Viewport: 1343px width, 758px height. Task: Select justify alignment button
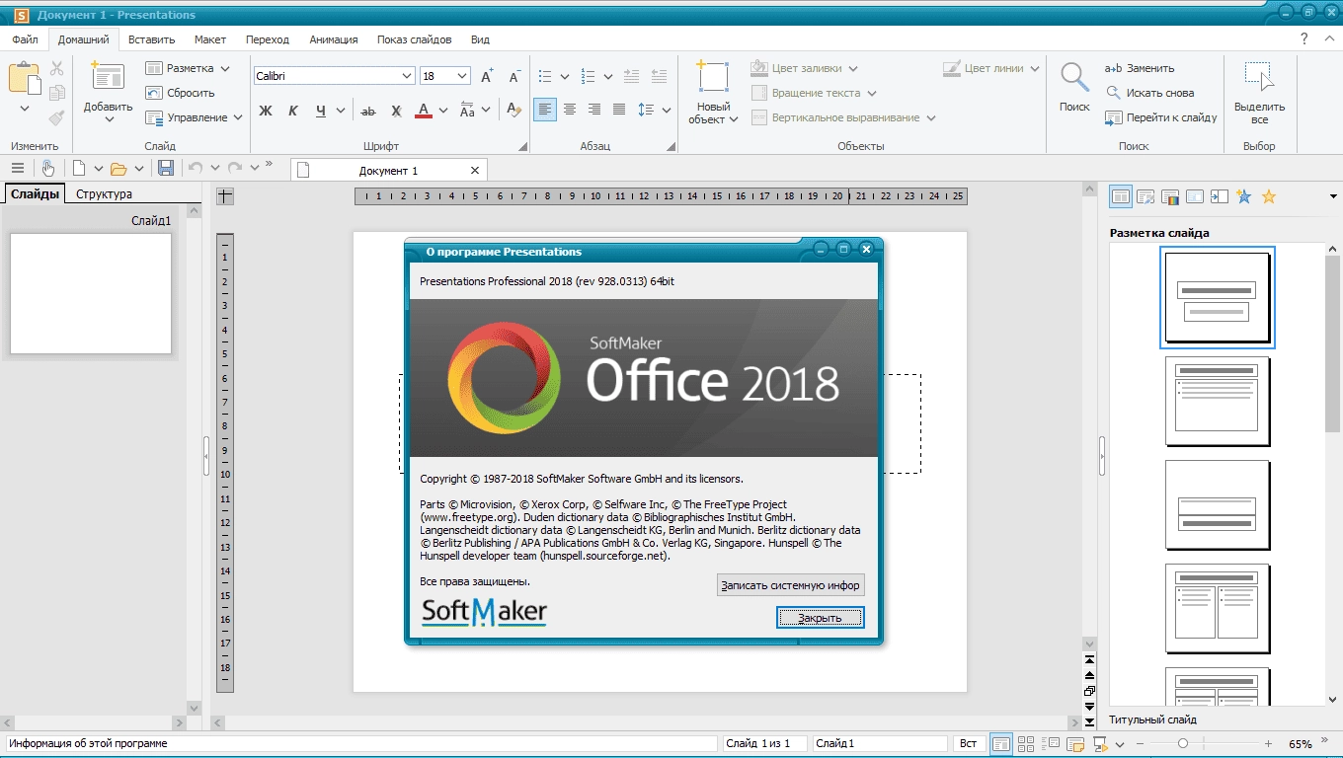619,110
